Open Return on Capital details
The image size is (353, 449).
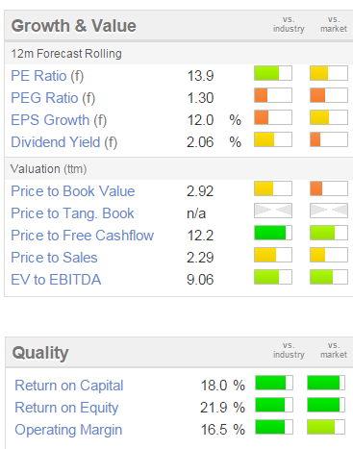pyautogui.click(x=69, y=386)
